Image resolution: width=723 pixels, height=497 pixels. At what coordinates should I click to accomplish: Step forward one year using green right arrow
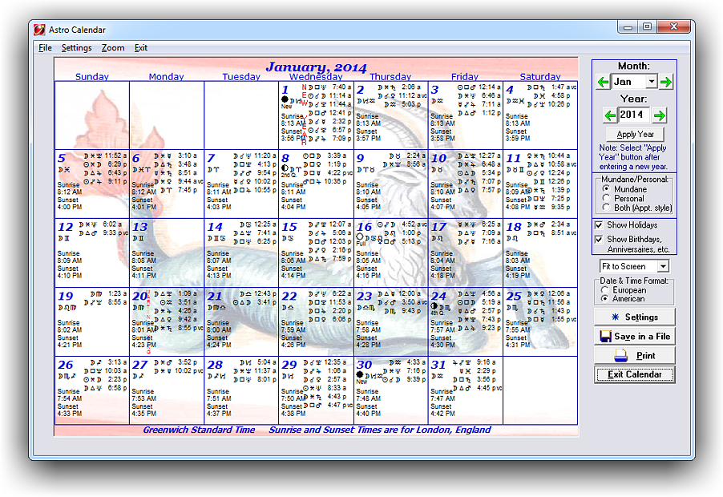click(x=660, y=115)
